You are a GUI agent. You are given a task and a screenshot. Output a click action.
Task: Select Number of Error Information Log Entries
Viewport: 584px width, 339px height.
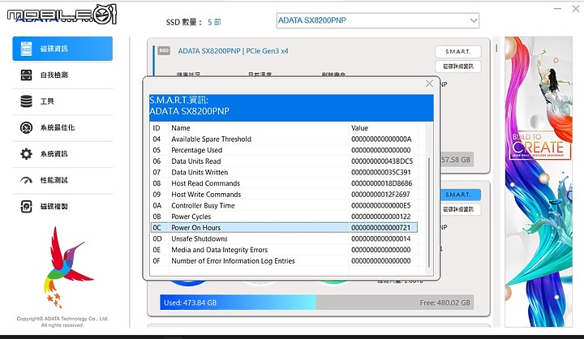[x=284, y=261]
